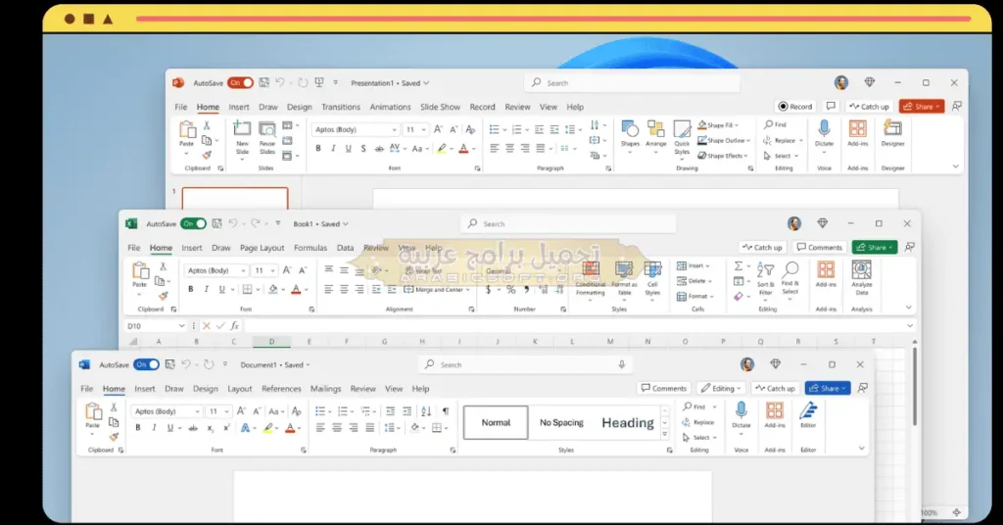Viewport: 1003px width, 525px height.
Task: Toggle Bold in PowerPoint font group
Action: click(x=318, y=148)
